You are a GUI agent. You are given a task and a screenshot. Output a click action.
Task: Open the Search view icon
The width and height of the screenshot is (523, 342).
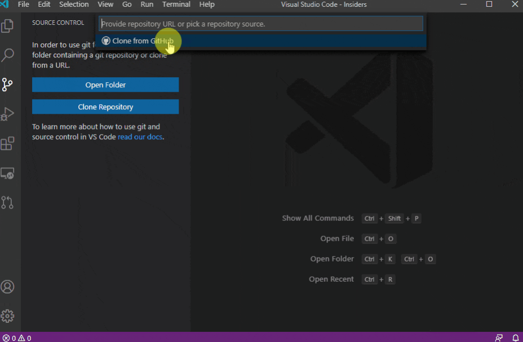click(x=7, y=55)
